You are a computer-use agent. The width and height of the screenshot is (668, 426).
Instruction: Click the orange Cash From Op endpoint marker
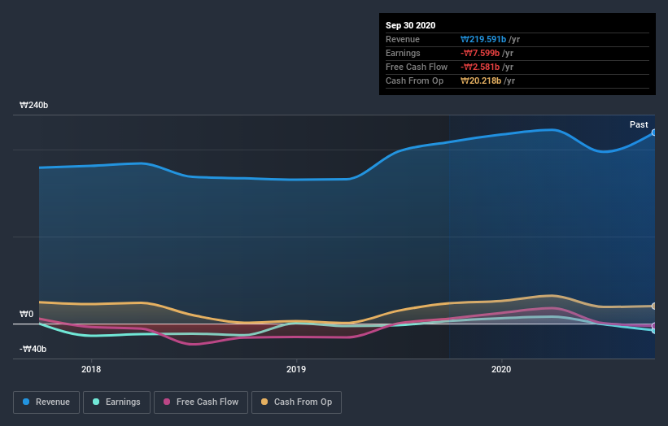653,306
